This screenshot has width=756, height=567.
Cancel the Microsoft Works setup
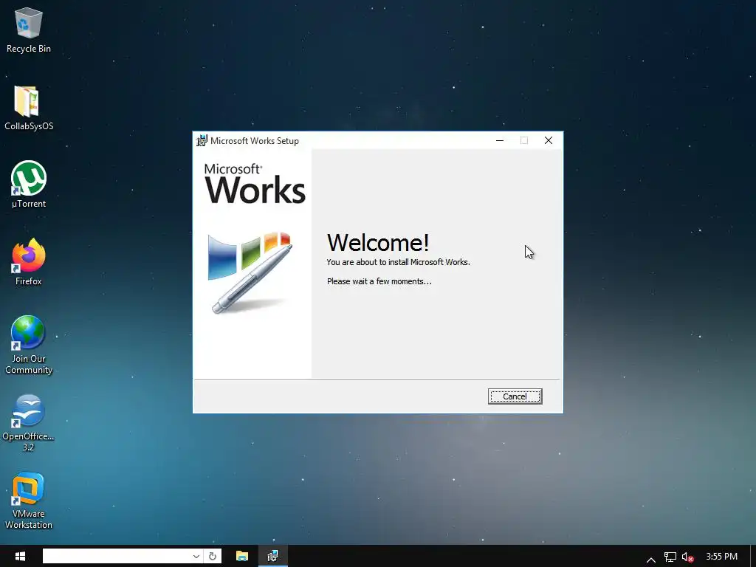tap(515, 396)
